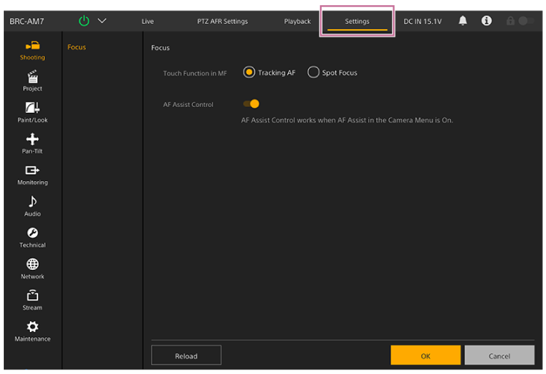The width and height of the screenshot is (546, 374).
Task: Open Network globe settings
Action: (x=32, y=269)
